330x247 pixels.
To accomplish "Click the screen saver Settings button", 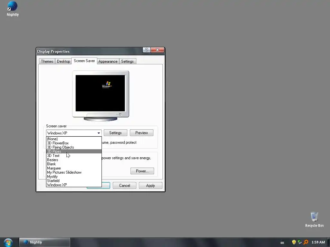I will click(x=115, y=133).
